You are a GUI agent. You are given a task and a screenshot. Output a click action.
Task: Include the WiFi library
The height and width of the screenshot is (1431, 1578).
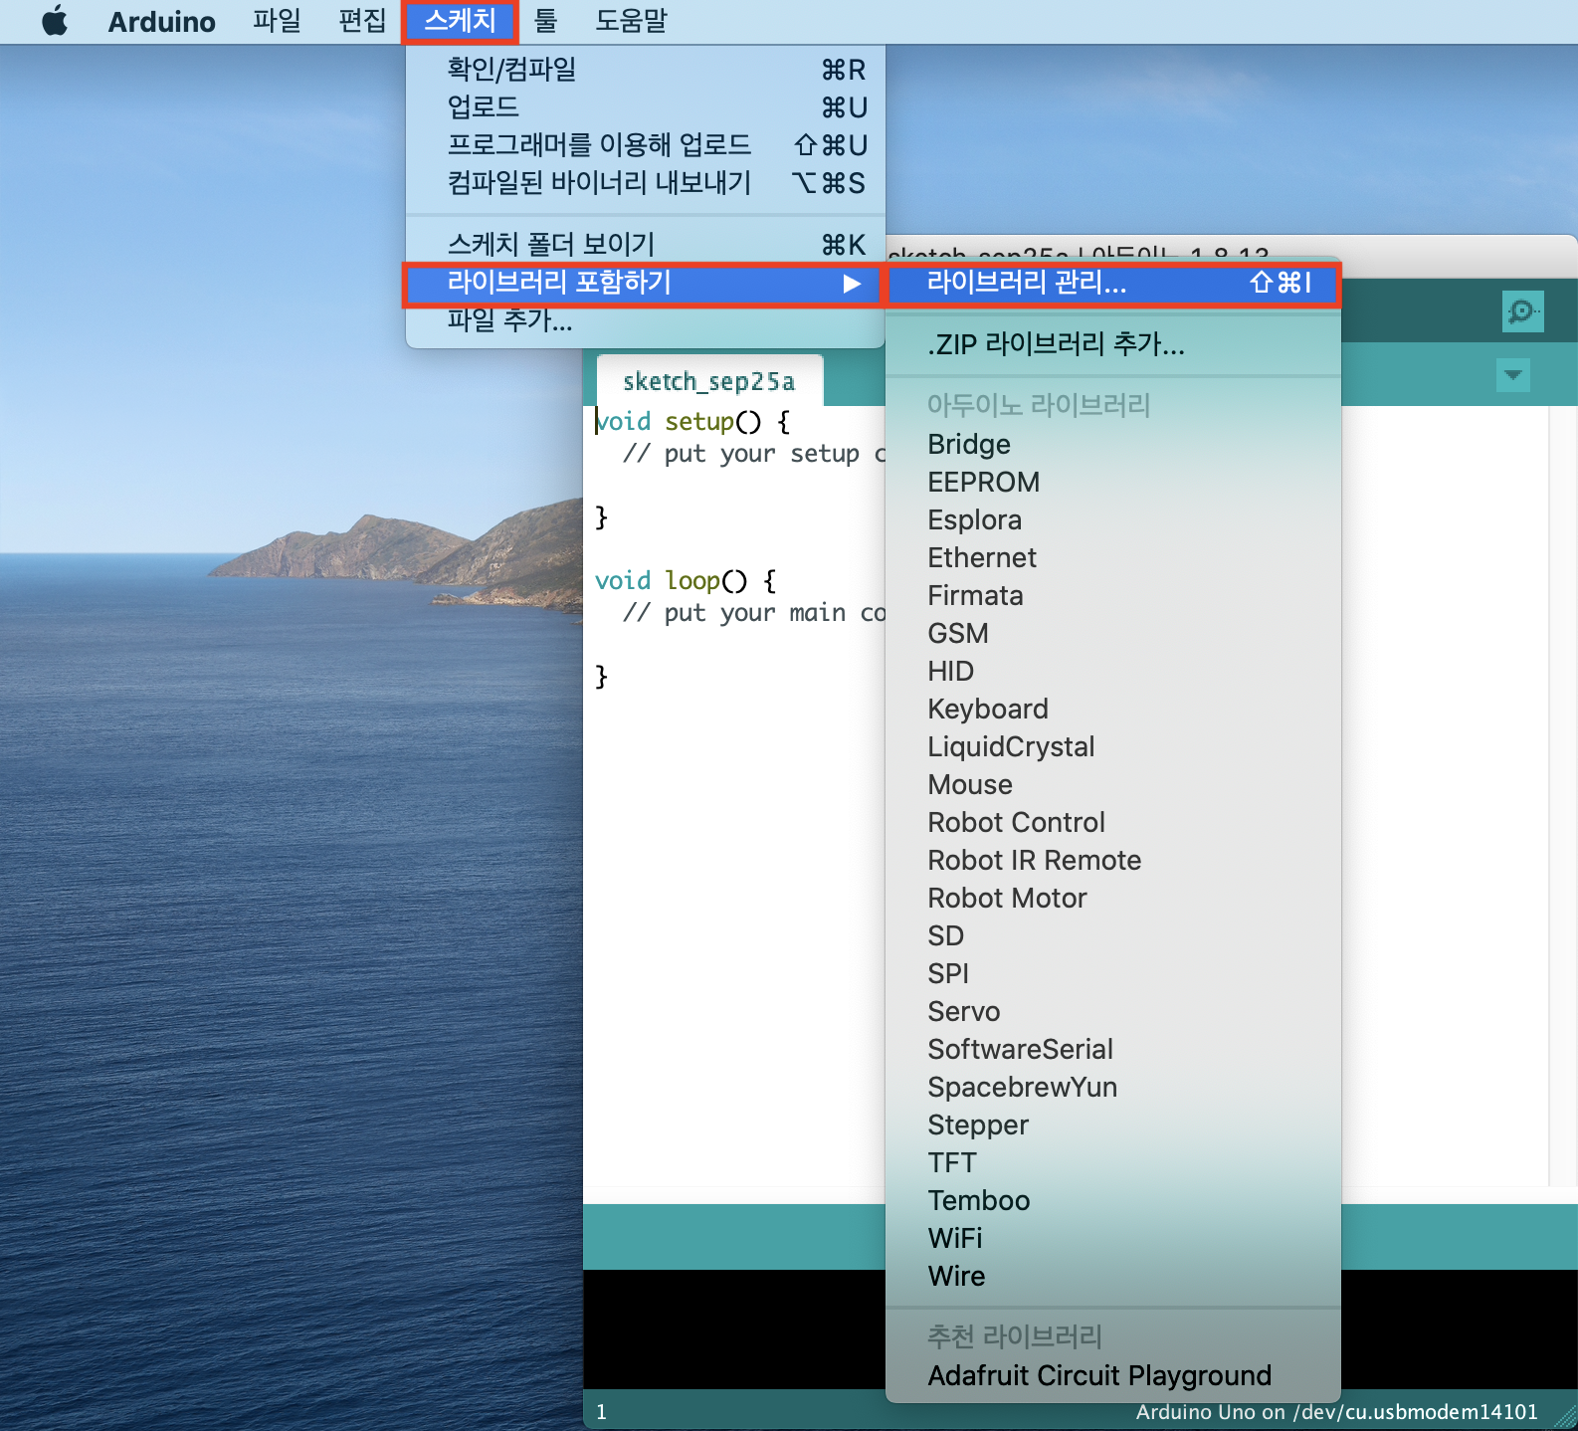(1113, 1239)
